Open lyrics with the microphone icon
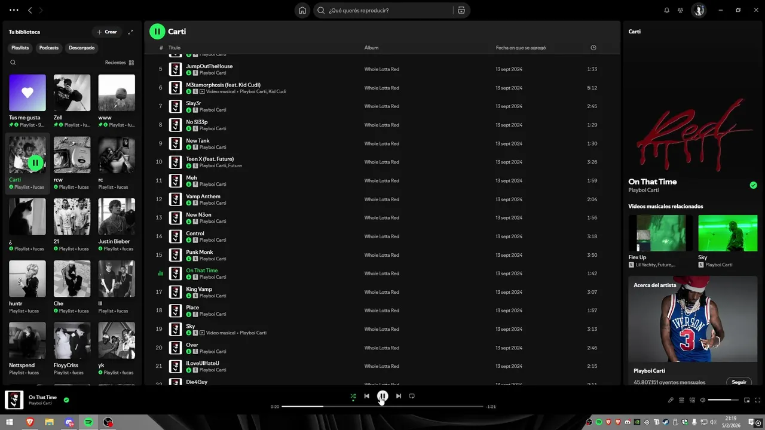The height and width of the screenshot is (430, 765). pos(671,400)
